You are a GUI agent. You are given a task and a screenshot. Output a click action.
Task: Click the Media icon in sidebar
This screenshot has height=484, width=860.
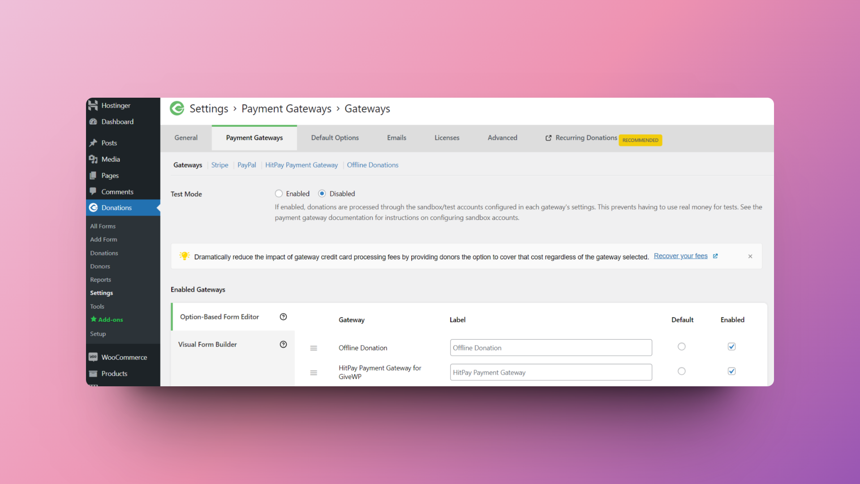(93, 159)
